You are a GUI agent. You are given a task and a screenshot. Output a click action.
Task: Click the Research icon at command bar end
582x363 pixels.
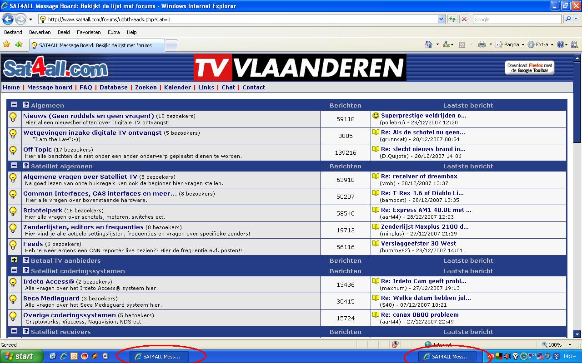(x=574, y=44)
